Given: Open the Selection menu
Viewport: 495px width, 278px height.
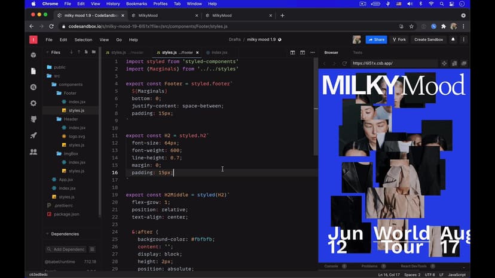Looking at the screenshot, I should [83, 40].
